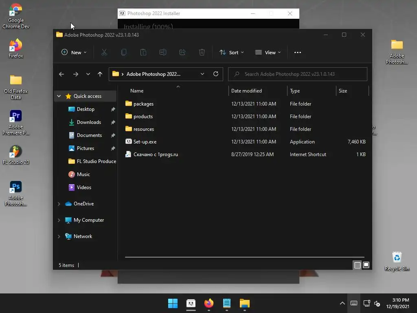Expand the address bar history dropdown
Viewport: 417px width, 313px height.
202,74
